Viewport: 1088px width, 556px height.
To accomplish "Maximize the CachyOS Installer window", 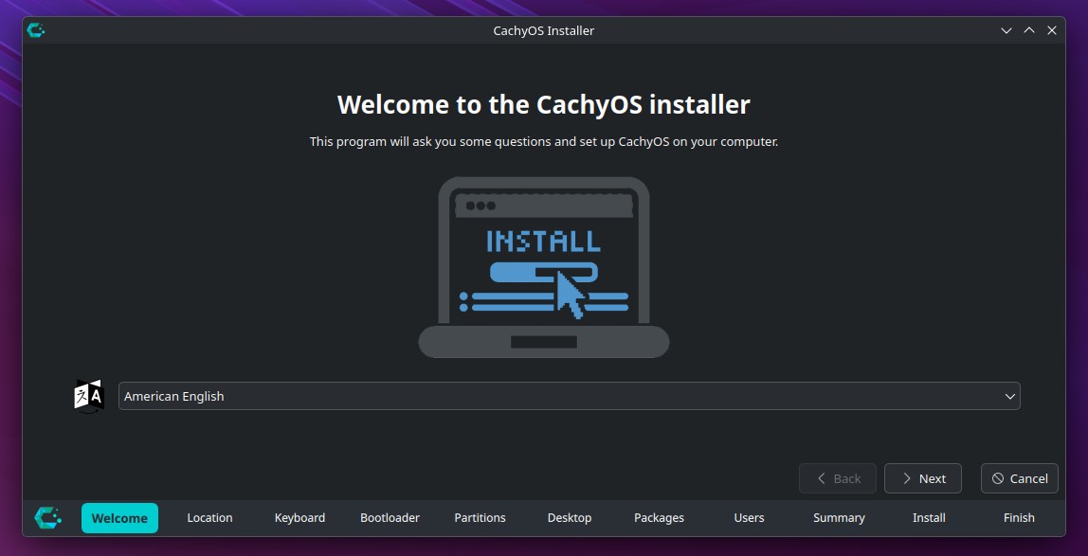I will [1029, 30].
